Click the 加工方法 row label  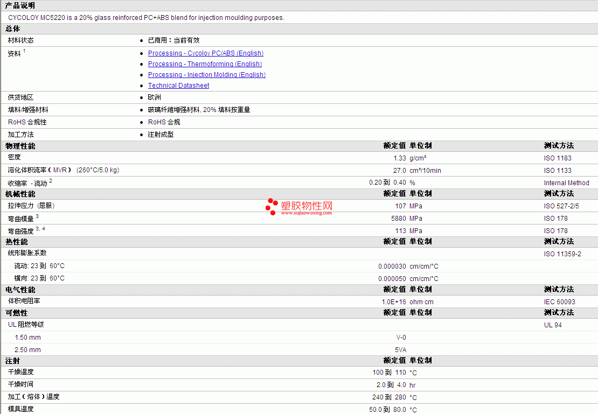coord(20,134)
